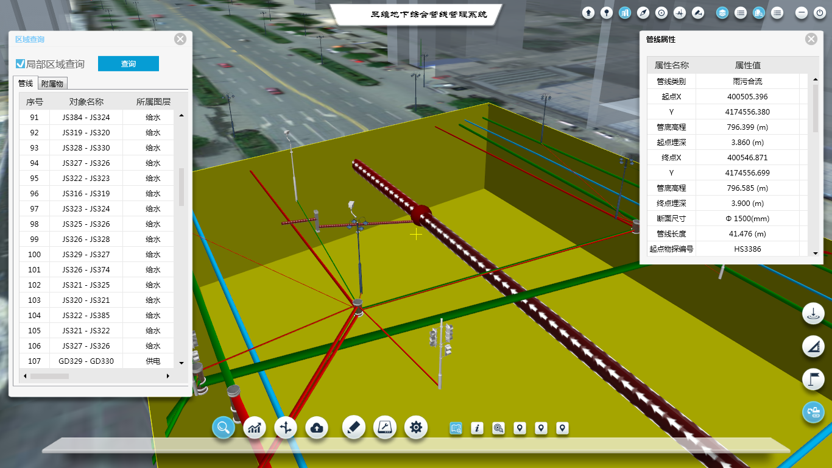The image size is (832, 468).
Task: Click the magnifier query tool icon
Action: (x=224, y=428)
